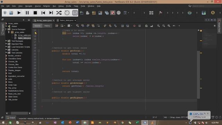This screenshot has width=222, height=125.
Task: Expand the Array_sales project node
Action: click(x=6, y=23)
